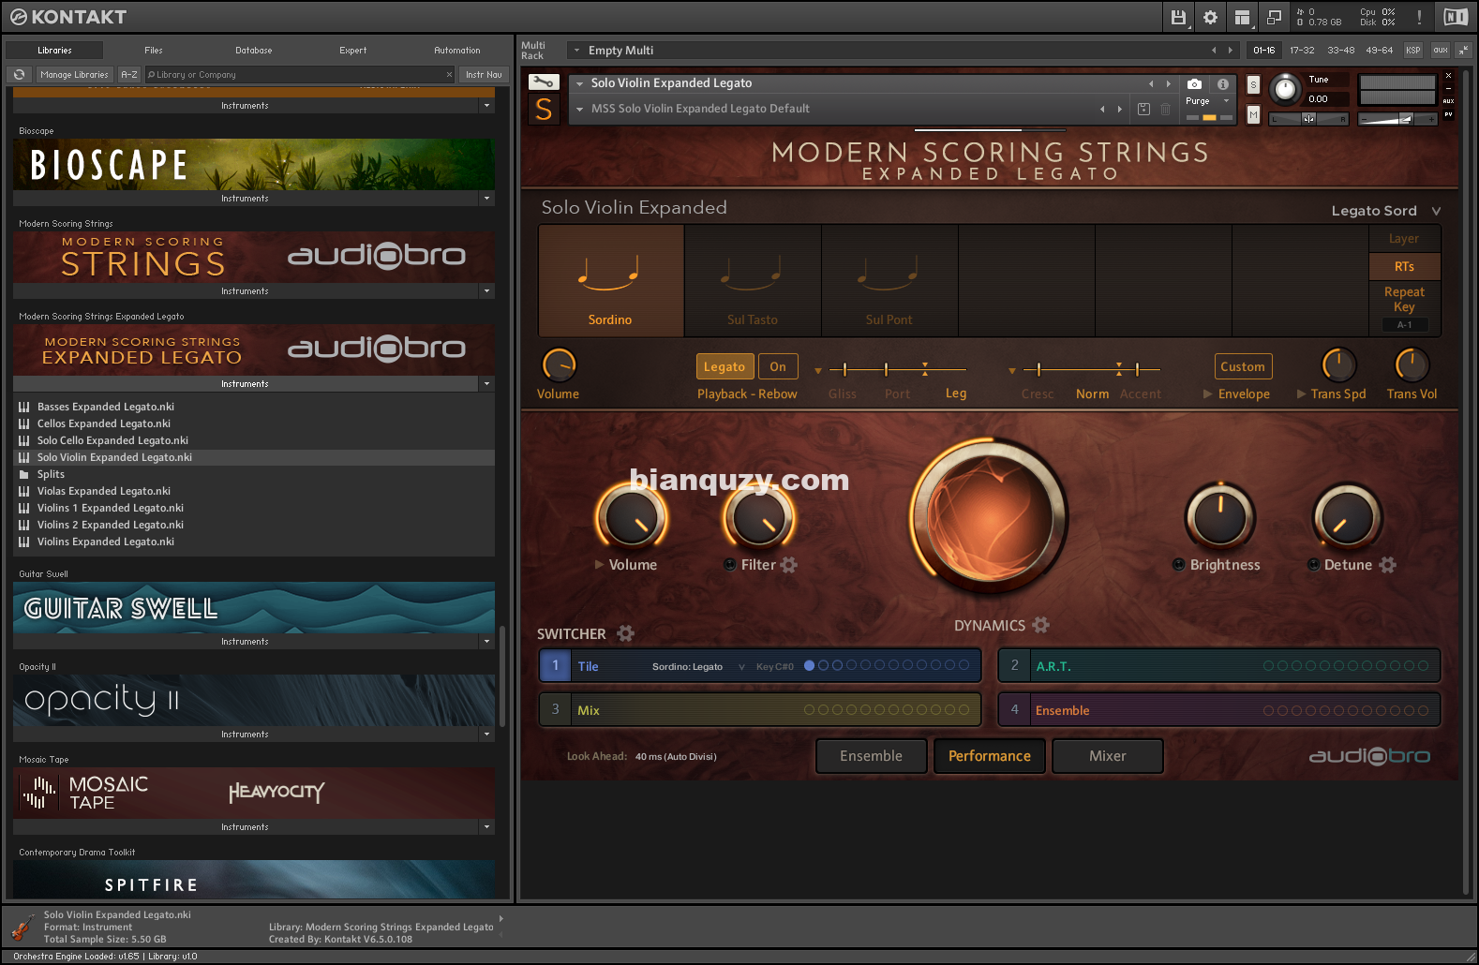The width and height of the screenshot is (1479, 965).
Task: Toggle the KSP master script button
Action: (1412, 50)
